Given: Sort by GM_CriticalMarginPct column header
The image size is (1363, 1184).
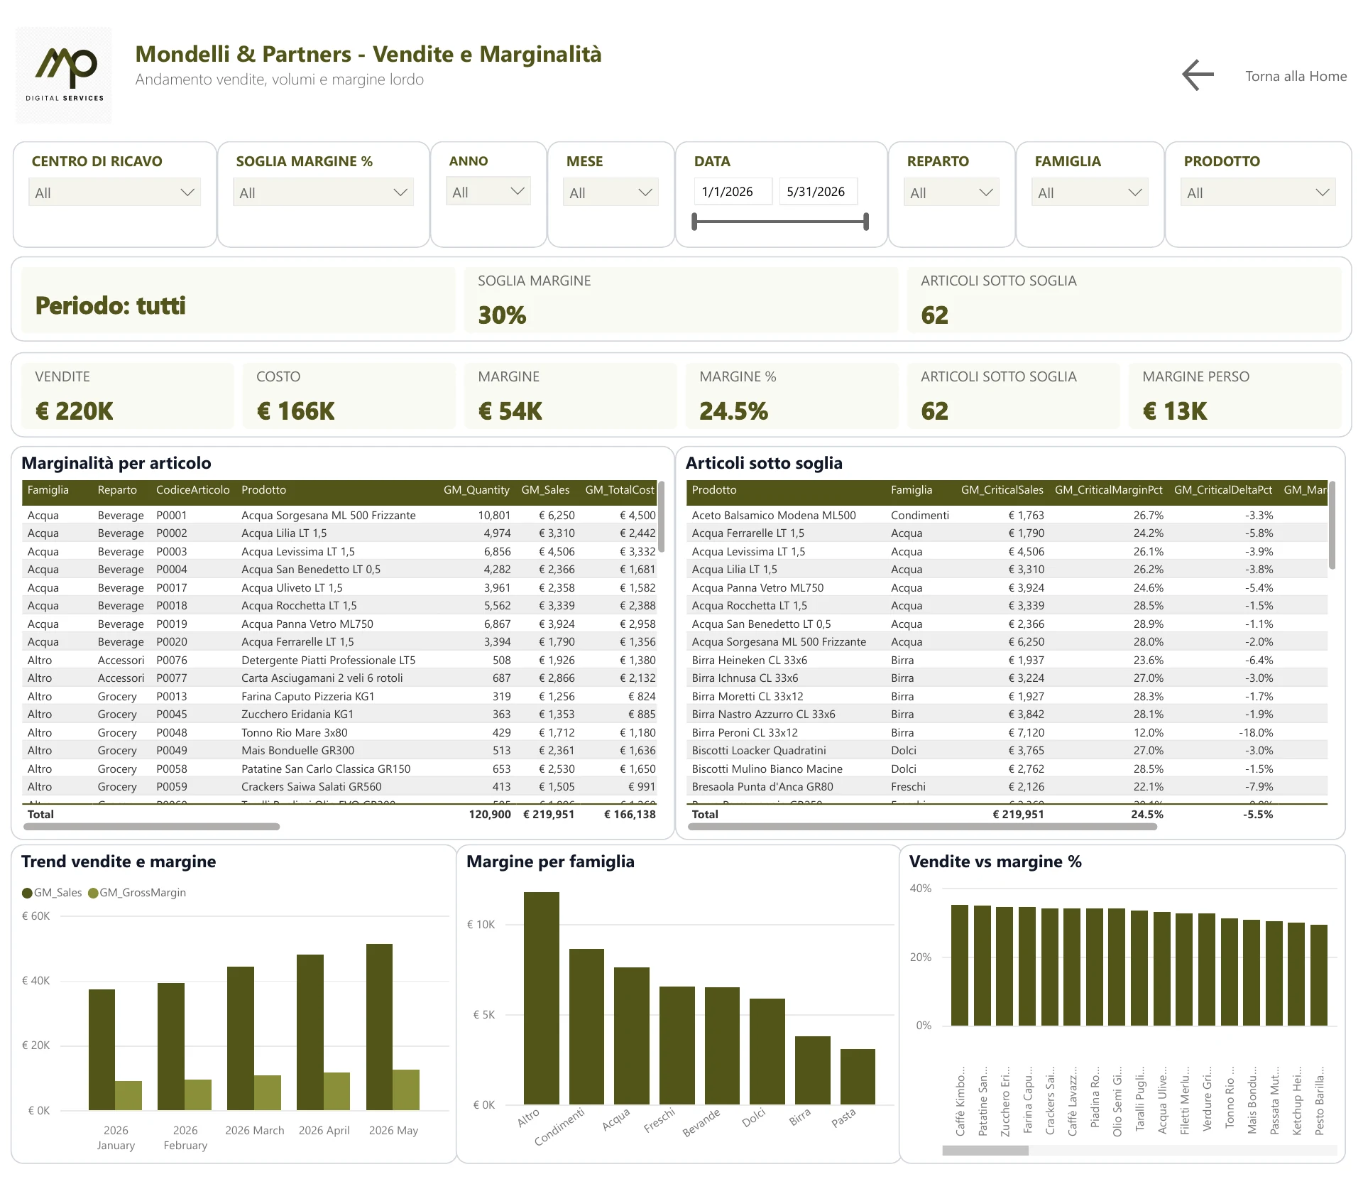Looking at the screenshot, I should tap(1109, 490).
